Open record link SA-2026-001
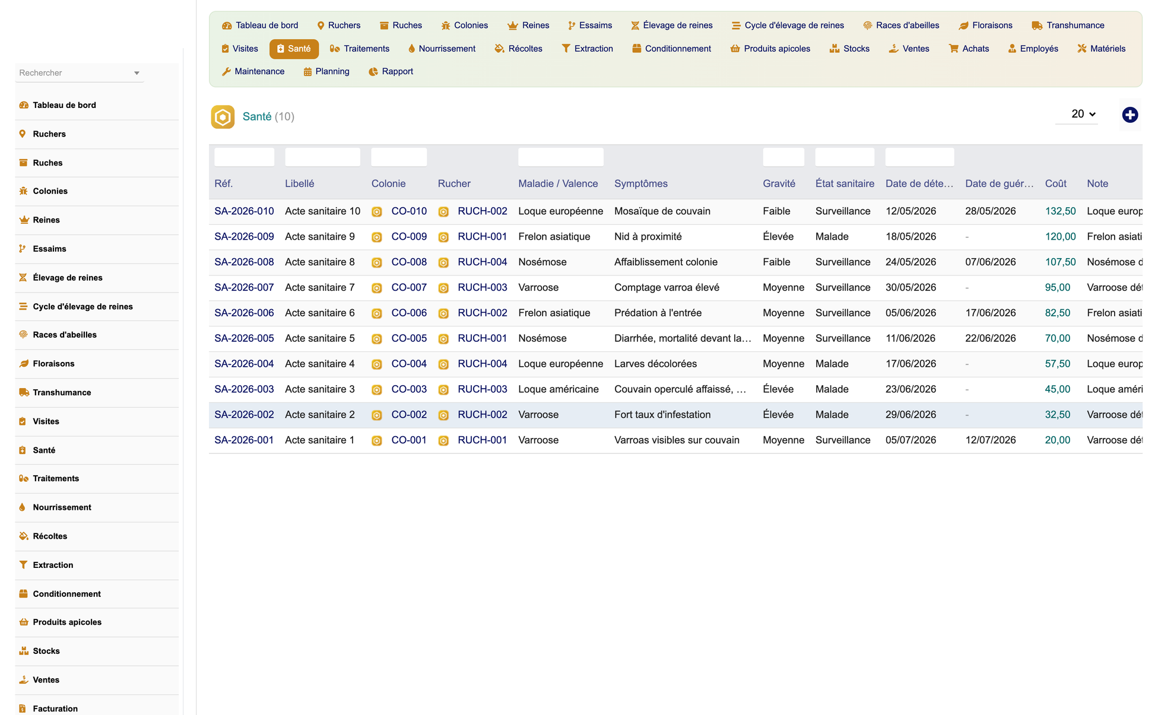Viewport: 1155px width, 715px height. (x=244, y=440)
